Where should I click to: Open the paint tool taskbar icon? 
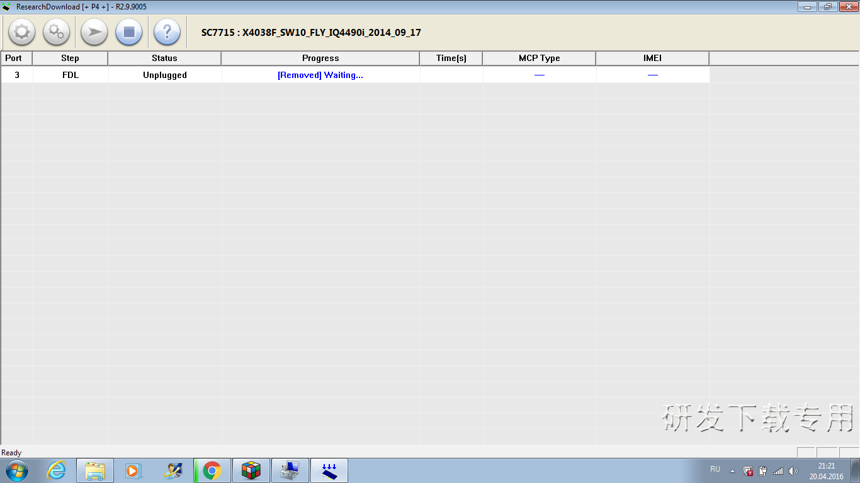pos(172,470)
